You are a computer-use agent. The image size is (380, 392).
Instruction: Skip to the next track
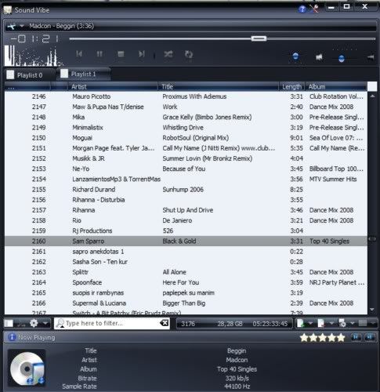tap(141, 54)
